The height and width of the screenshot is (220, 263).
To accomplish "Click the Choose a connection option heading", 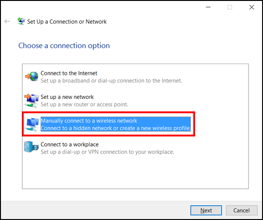I will pyautogui.click(x=64, y=45).
